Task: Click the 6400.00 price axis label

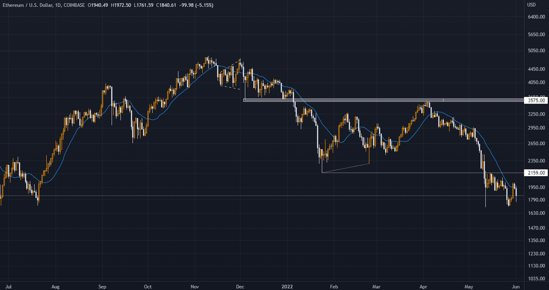Action: click(x=536, y=17)
